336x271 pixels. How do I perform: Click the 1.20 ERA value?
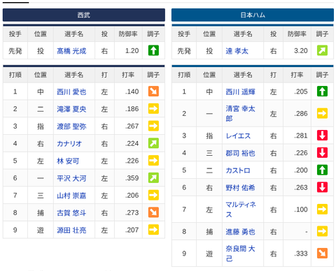click(x=132, y=50)
